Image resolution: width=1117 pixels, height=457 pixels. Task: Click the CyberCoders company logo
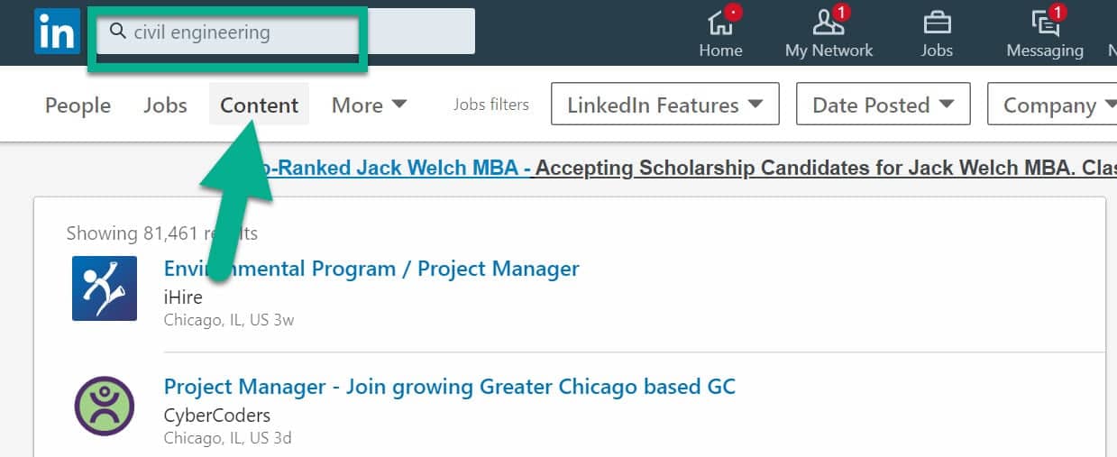[105, 406]
